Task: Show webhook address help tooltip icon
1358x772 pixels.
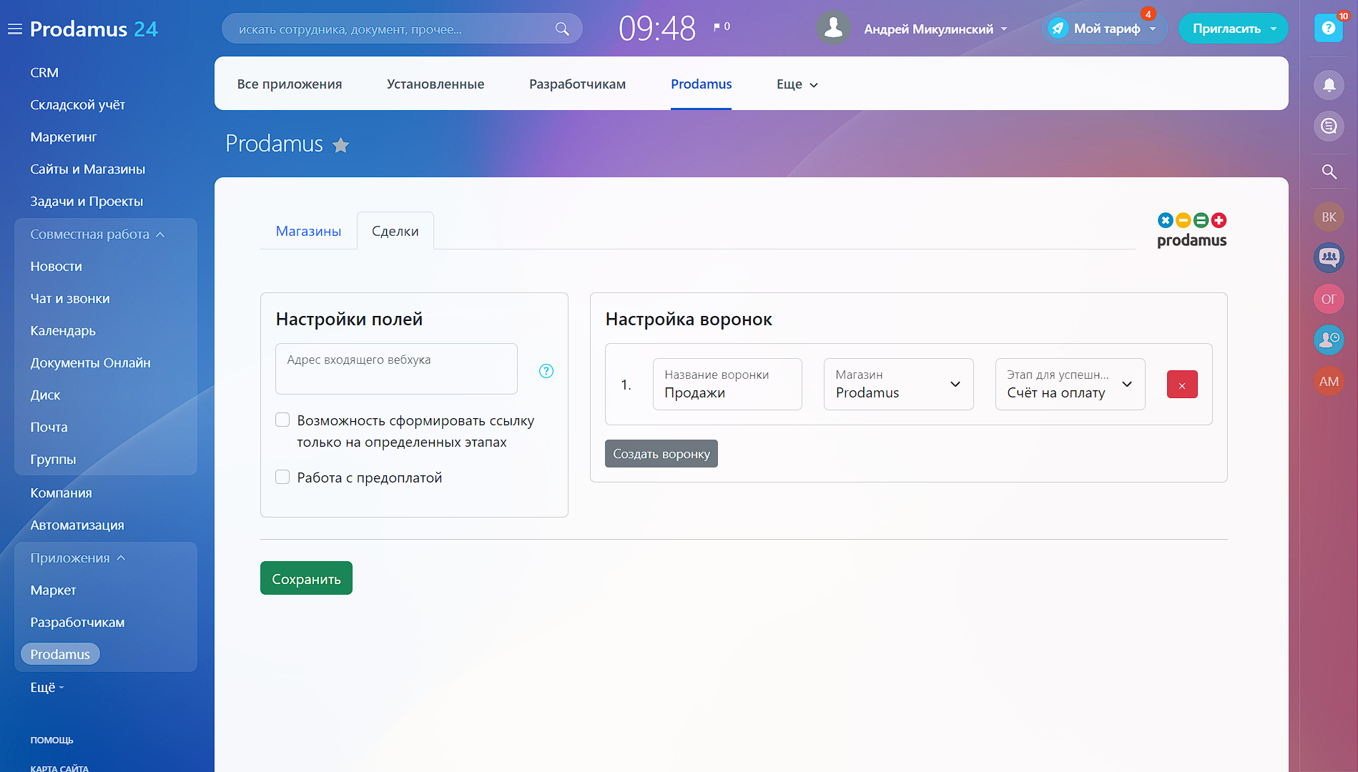Action: (x=546, y=371)
